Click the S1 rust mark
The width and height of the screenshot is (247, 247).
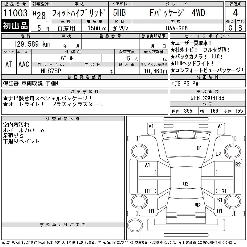pos(220,200)
